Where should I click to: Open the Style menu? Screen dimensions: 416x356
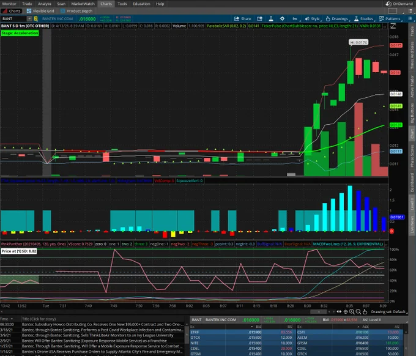313,18
